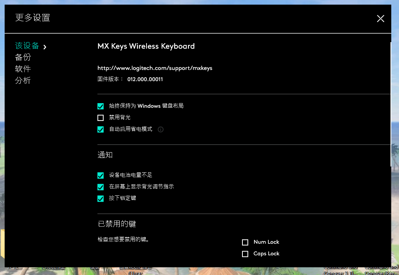Viewport: 399px width, 275px height.
Task: Click the chevron arrow next to 该设备
Action: (45, 47)
